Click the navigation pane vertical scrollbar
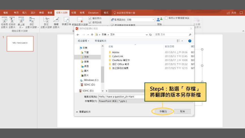Screen dimensions: 245x138 [103, 75]
